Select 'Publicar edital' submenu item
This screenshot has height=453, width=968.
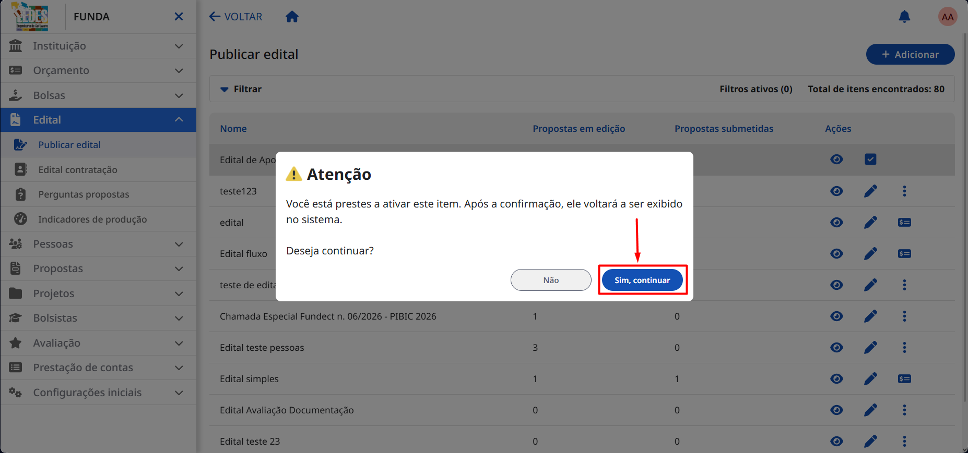[x=98, y=145]
